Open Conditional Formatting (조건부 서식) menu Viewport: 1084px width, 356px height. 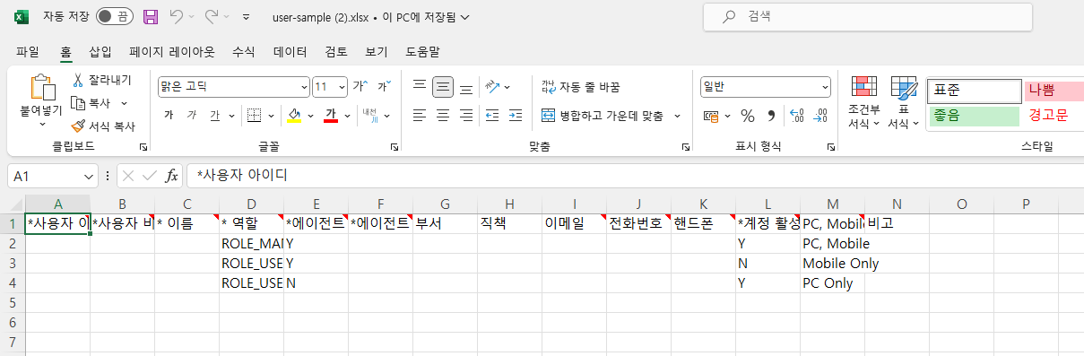863,103
